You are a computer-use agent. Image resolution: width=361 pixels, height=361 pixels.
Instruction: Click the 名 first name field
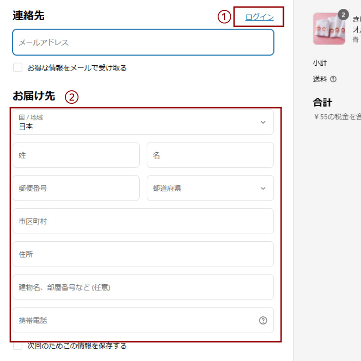coord(210,155)
